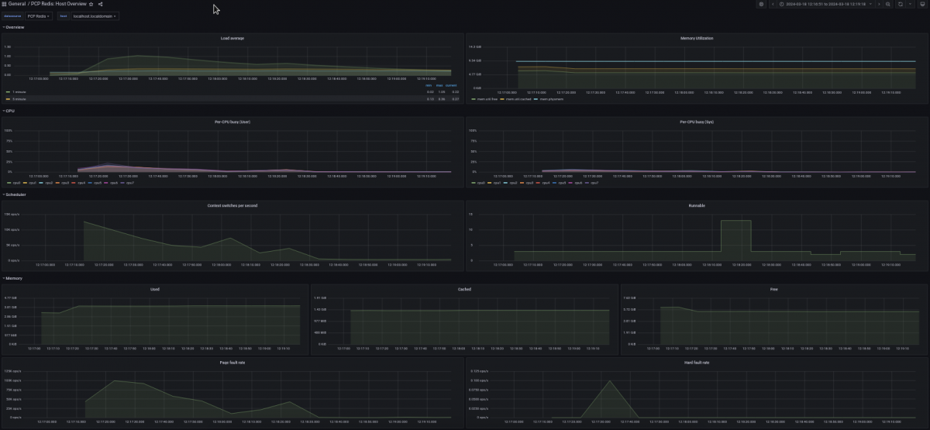930x430 pixels.
Task: Sort Load average legend by min
Action: [x=430, y=85]
